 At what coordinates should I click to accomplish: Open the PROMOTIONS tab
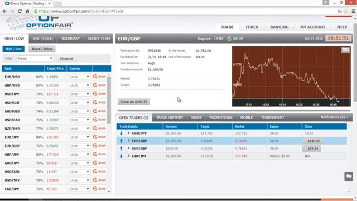pos(221,118)
